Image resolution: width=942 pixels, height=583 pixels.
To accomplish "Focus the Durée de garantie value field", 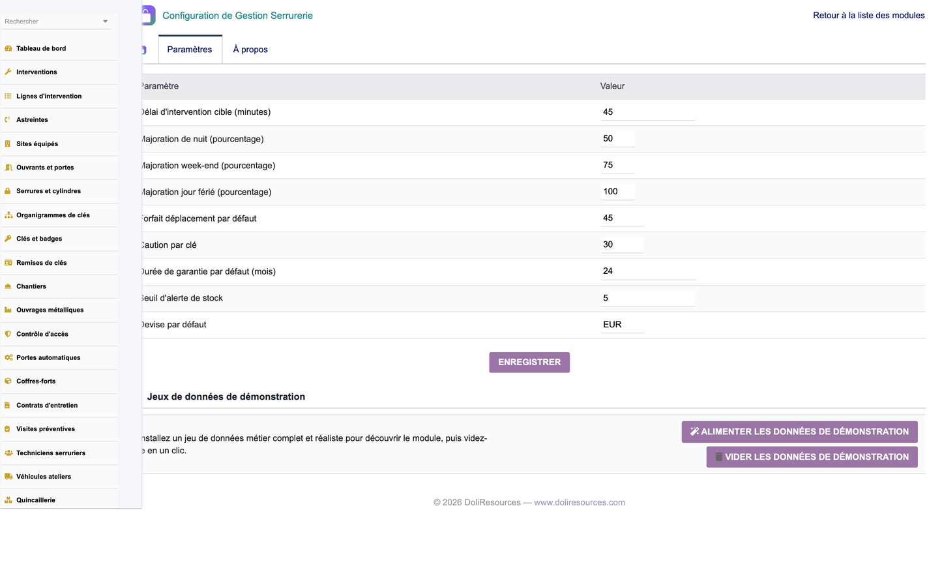I will click(647, 271).
